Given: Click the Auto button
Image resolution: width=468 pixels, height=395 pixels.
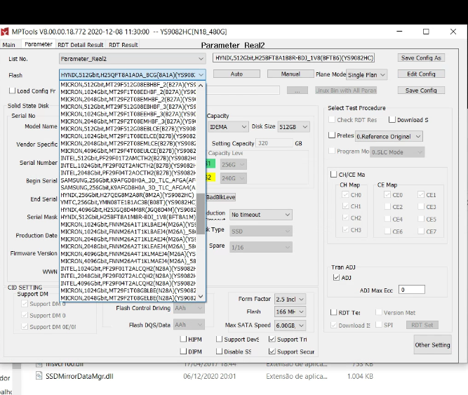Looking at the screenshot, I should pos(236,74).
